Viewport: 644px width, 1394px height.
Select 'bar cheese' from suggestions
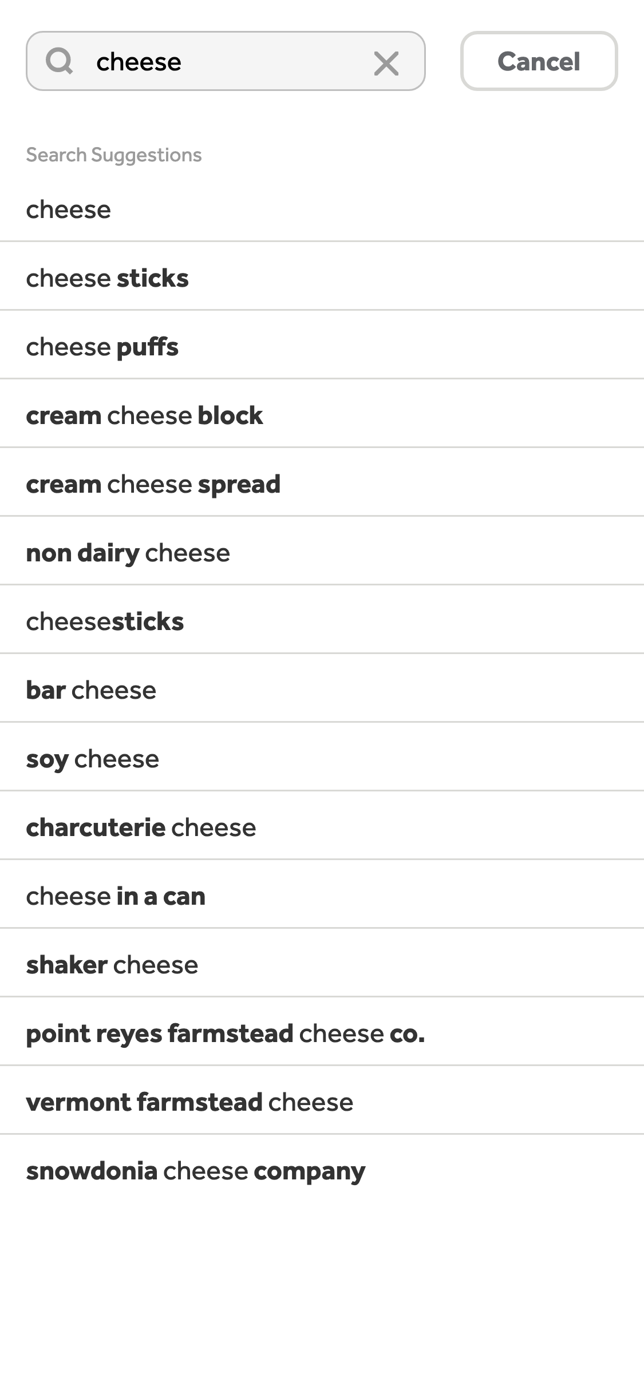(322, 690)
